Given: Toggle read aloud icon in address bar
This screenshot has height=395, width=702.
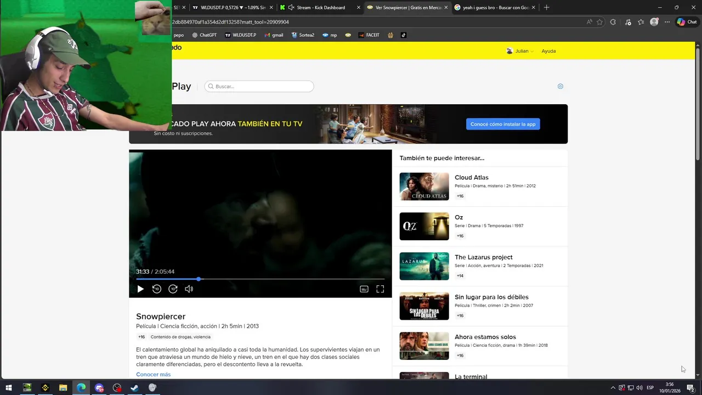Looking at the screenshot, I should coord(589,22).
